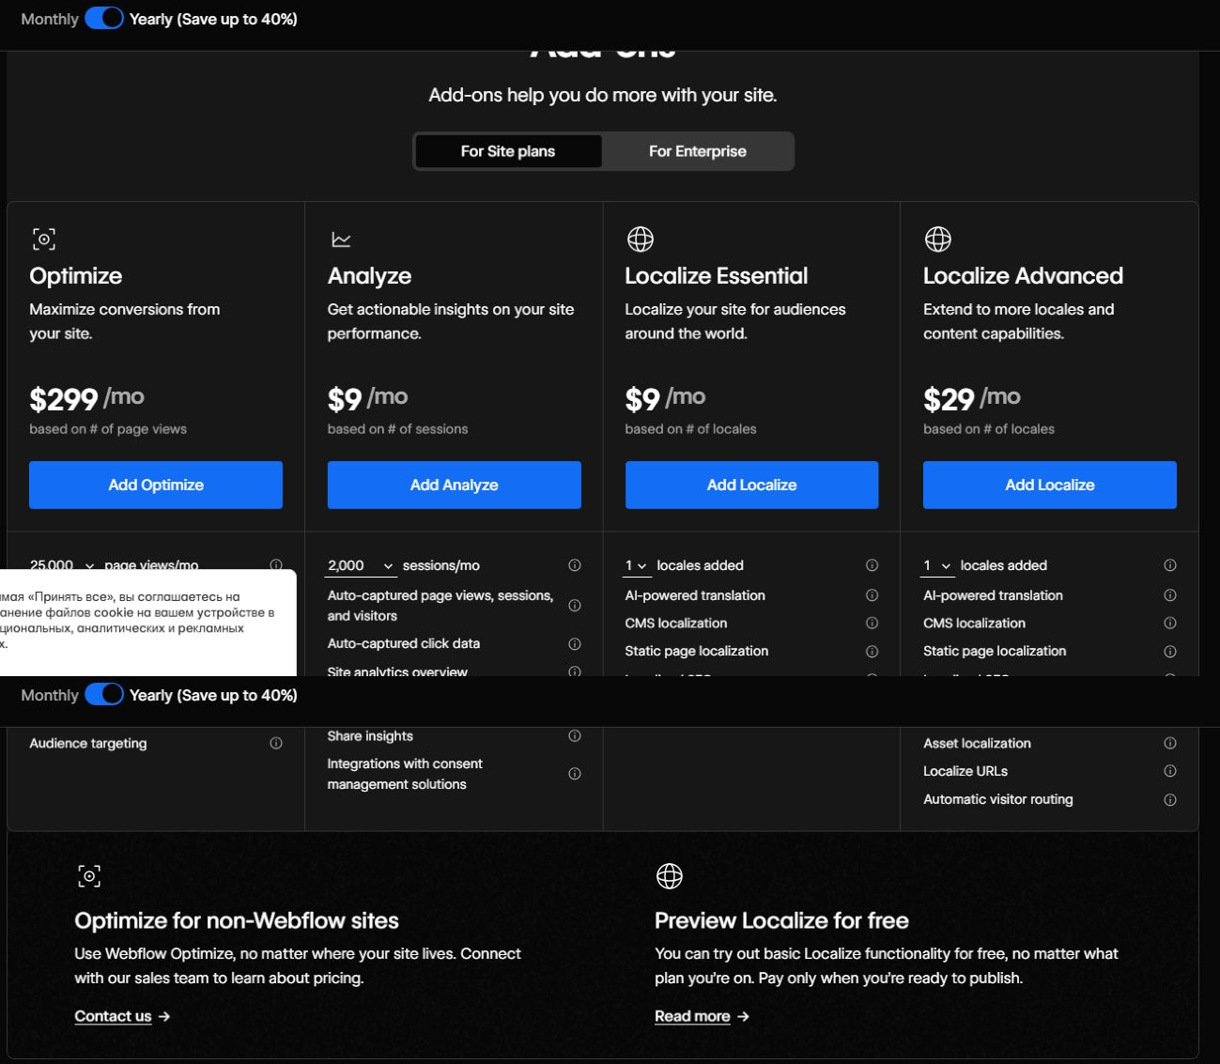1220x1064 pixels.
Task: Click the 'based on # of sessions' text
Action: point(397,429)
